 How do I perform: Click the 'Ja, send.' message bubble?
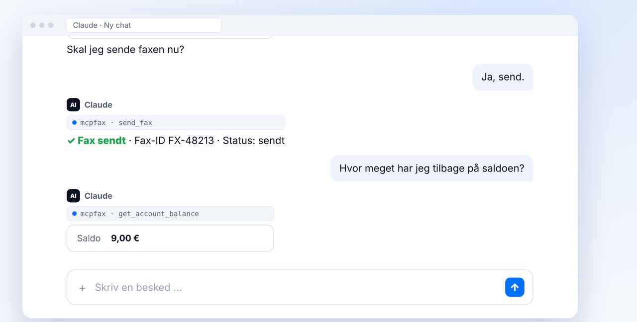point(503,77)
